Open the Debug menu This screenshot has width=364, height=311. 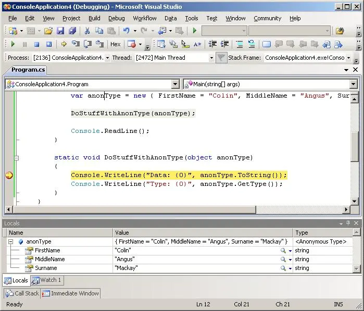117,18
